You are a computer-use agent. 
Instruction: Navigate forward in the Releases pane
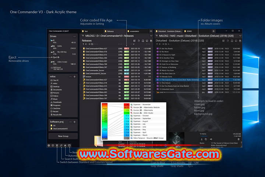point(89,44)
